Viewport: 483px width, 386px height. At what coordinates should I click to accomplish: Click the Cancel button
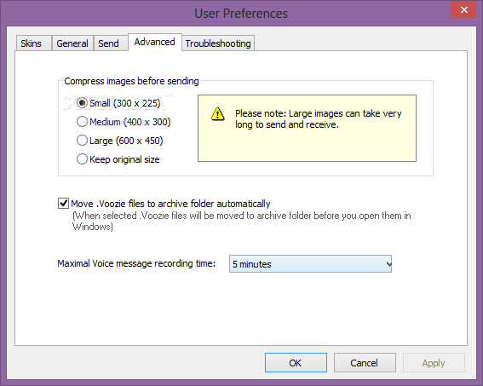click(365, 363)
